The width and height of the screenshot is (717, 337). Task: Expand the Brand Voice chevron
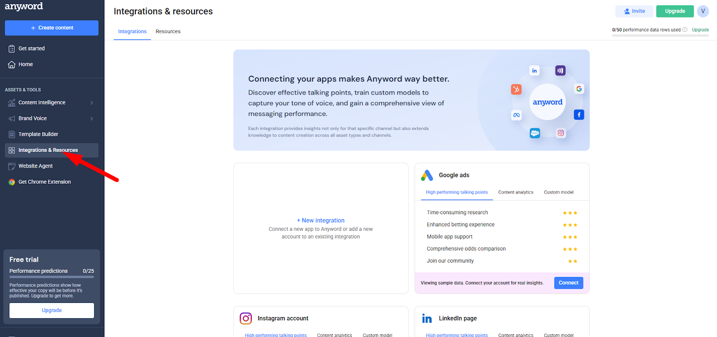[92, 119]
